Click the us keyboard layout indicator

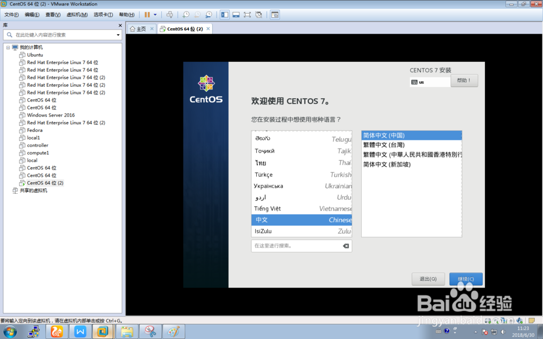[430, 82]
